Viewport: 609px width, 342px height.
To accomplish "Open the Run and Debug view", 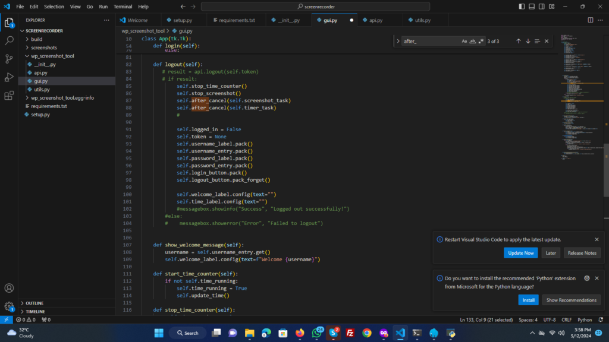I will point(9,77).
